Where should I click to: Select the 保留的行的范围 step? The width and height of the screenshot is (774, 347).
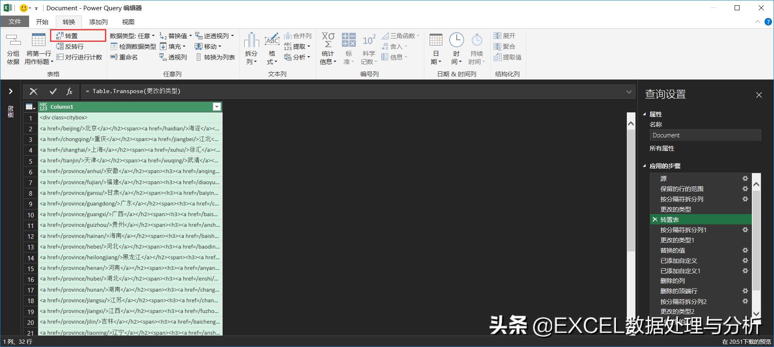(701, 189)
